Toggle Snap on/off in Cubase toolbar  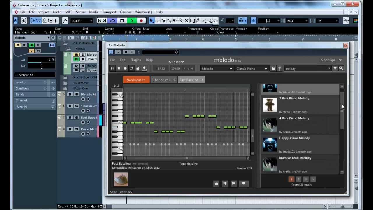pos(254,21)
